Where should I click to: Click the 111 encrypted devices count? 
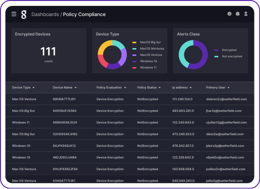point(48,52)
